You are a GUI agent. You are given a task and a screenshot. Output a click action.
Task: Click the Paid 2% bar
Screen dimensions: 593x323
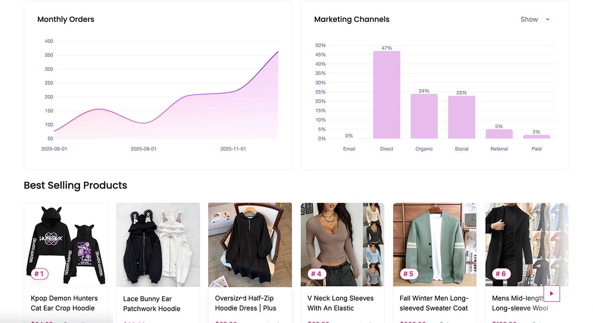536,137
